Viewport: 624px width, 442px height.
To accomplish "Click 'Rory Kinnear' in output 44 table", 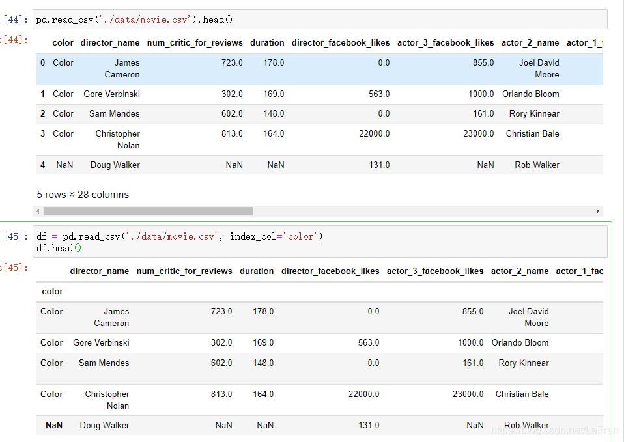I will pos(535,114).
